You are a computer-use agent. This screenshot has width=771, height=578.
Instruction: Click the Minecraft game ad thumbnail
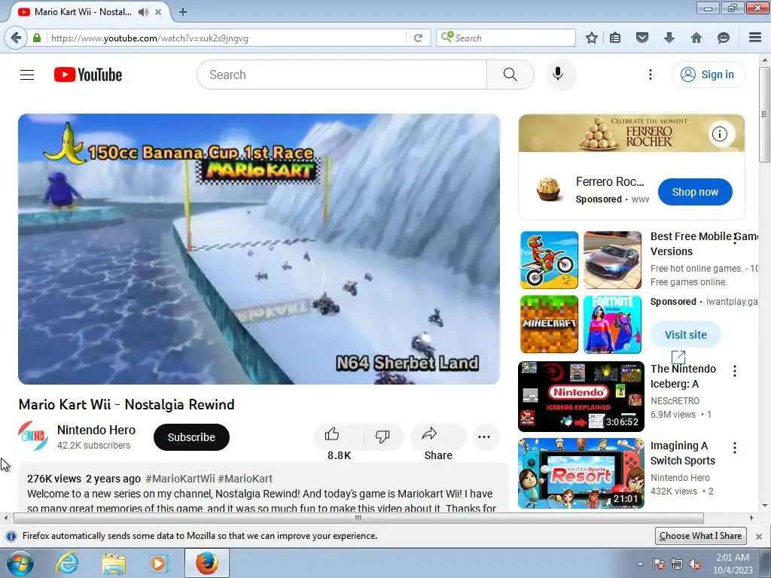click(x=549, y=324)
